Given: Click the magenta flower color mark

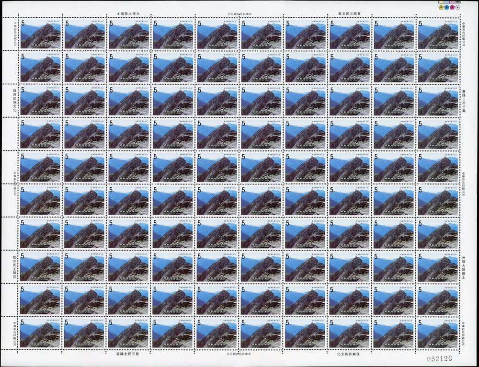Looking at the screenshot, I should coord(452,7).
